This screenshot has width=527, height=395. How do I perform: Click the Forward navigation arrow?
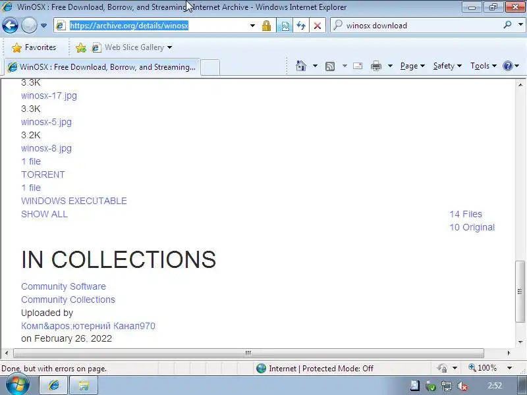click(x=29, y=25)
